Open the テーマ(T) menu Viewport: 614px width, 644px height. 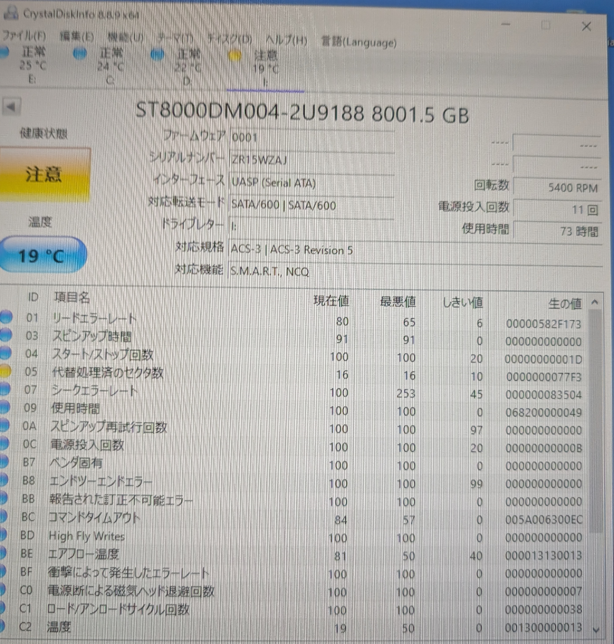coord(175,38)
